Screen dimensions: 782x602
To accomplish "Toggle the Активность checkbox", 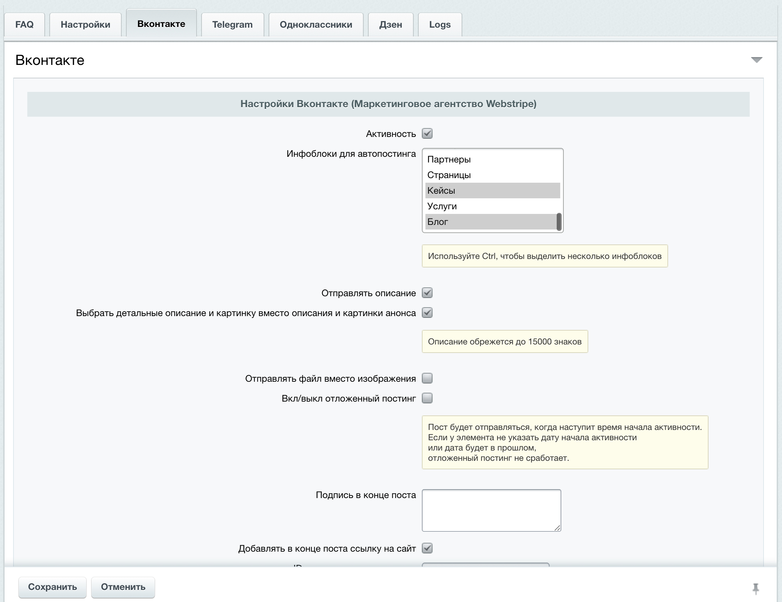I will click(427, 133).
